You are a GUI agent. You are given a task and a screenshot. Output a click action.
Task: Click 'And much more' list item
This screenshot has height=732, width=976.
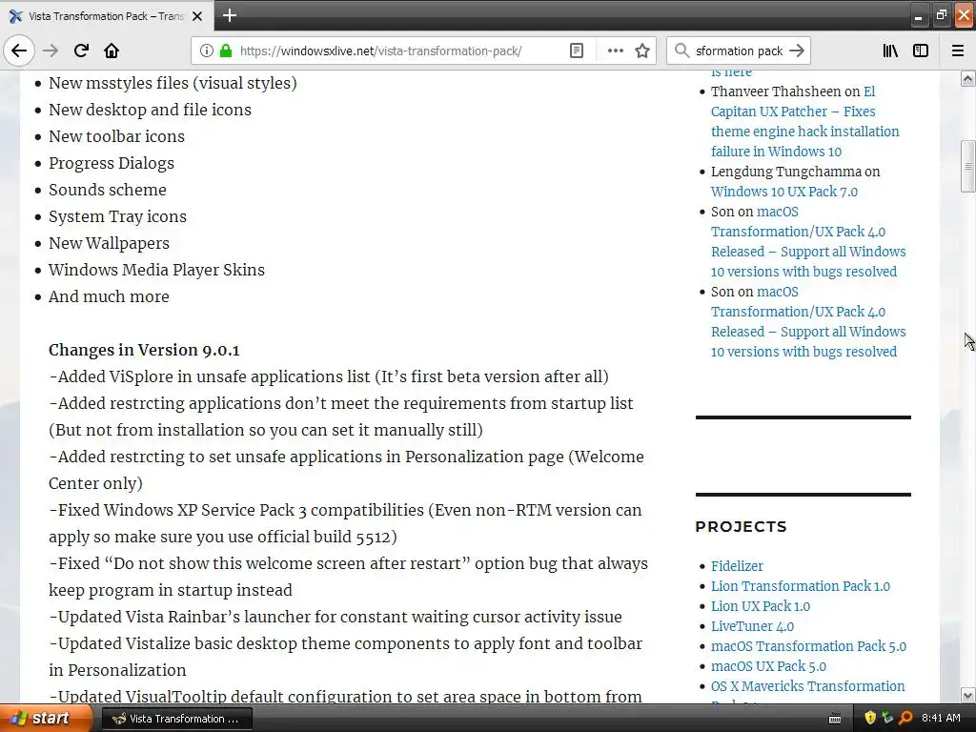[x=109, y=296]
